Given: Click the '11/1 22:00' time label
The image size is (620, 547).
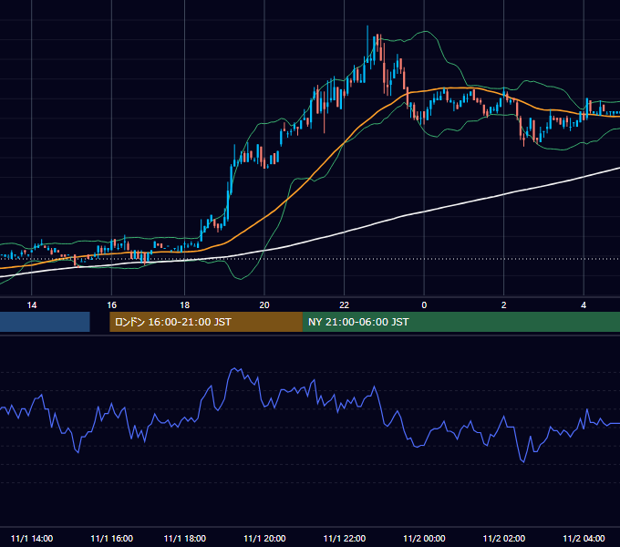Looking at the screenshot, I should tap(344, 539).
